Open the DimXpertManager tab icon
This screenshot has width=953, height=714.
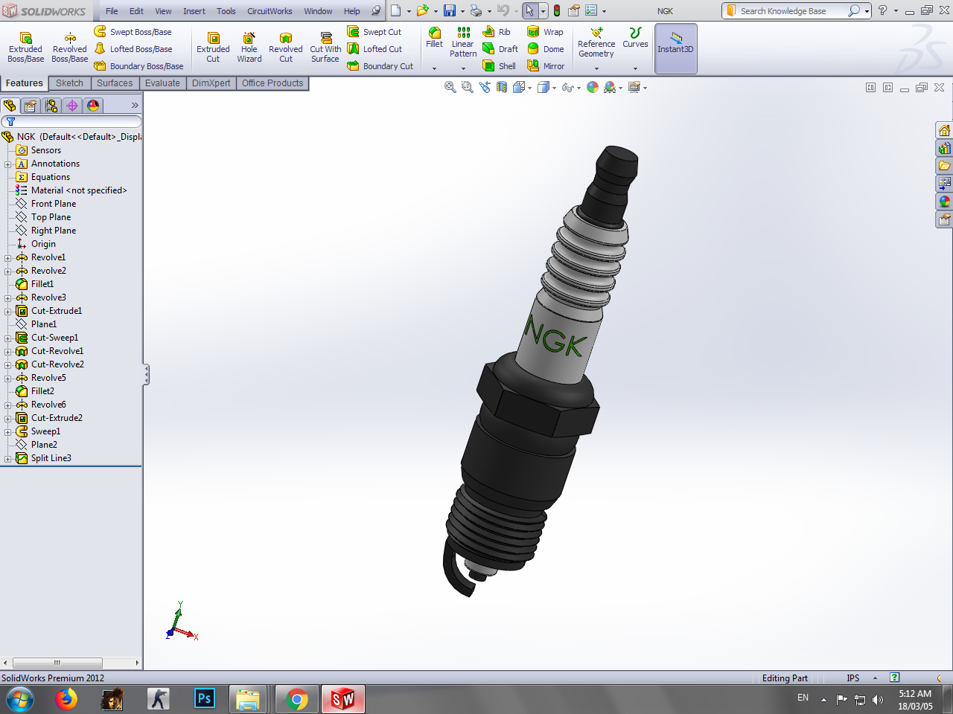click(x=72, y=106)
